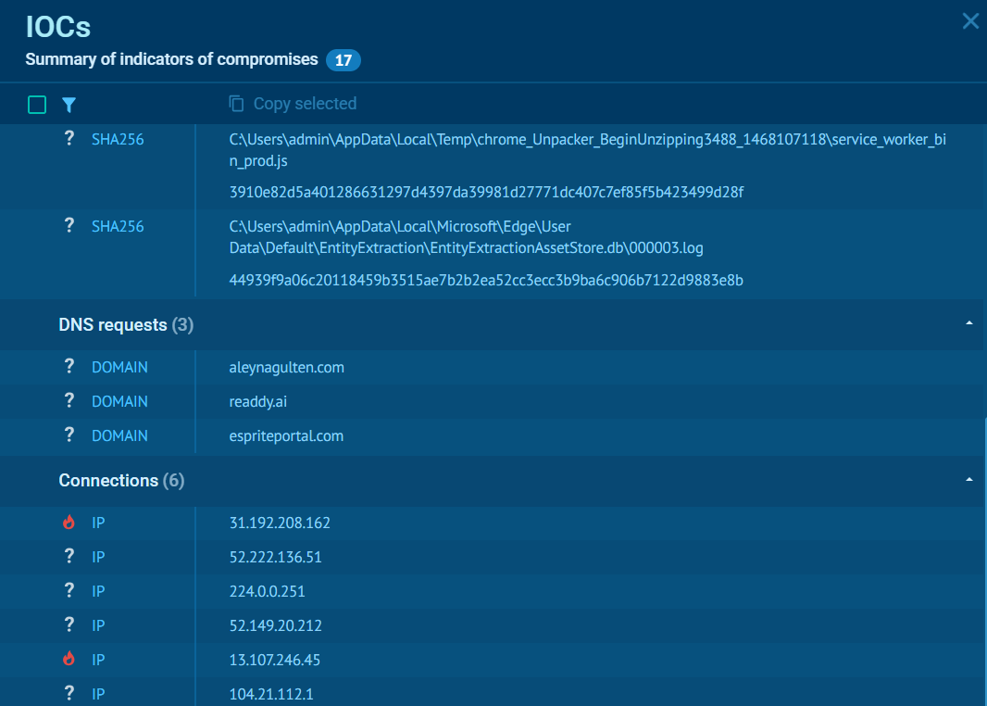987x706 pixels.
Task: Click question mark icon beside 224.0.0.251
Action: (69, 591)
